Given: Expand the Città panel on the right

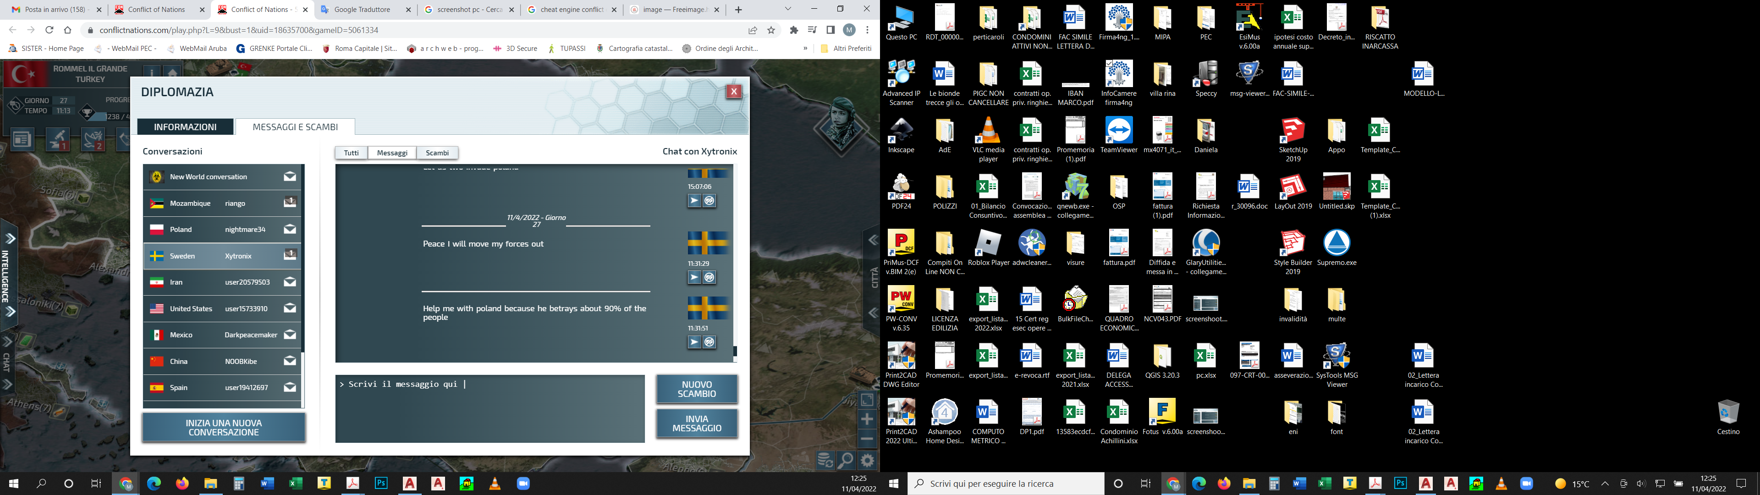Looking at the screenshot, I should point(873,241).
